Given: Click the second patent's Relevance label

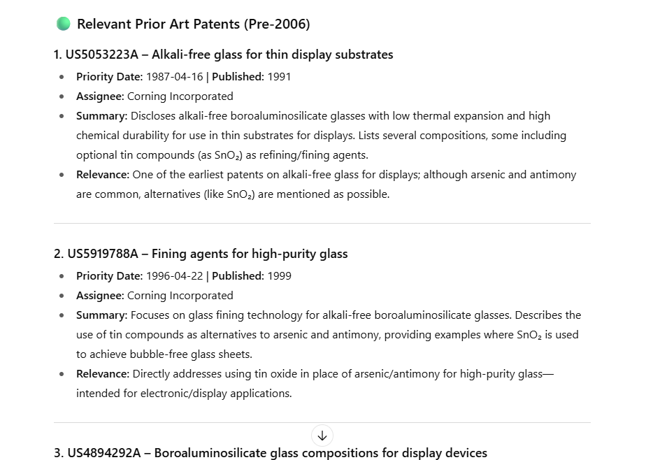Looking at the screenshot, I should [x=103, y=374].
